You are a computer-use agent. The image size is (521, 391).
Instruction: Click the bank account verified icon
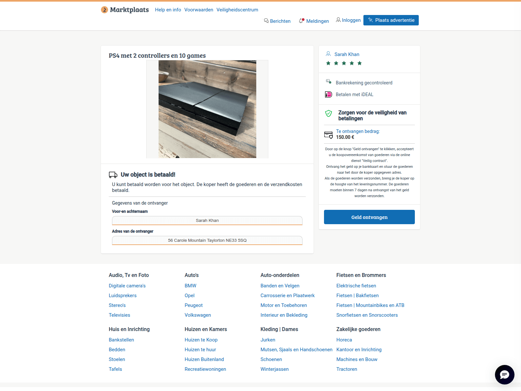329,81
